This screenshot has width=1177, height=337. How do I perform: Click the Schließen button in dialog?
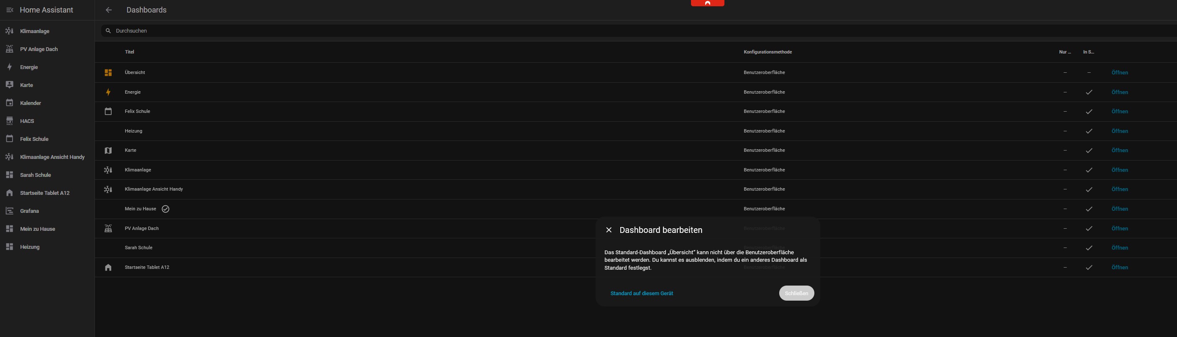(796, 293)
